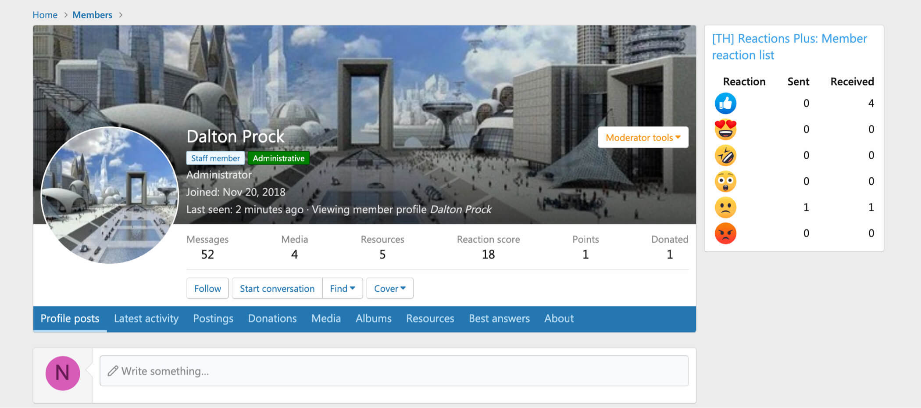Click the Sent column header
The width and height of the screenshot is (921, 408).
tap(798, 82)
